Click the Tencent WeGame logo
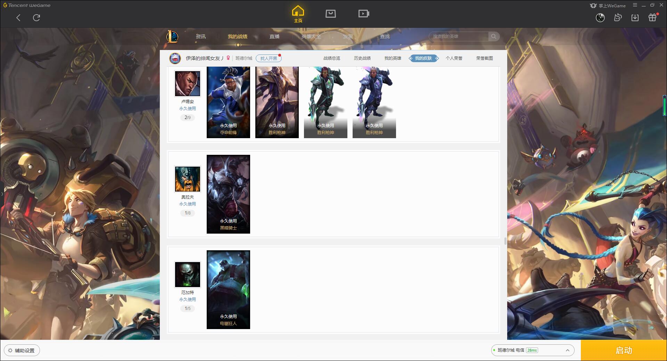The image size is (667, 361). pos(27,5)
